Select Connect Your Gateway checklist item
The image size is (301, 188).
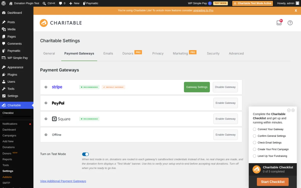point(268,129)
